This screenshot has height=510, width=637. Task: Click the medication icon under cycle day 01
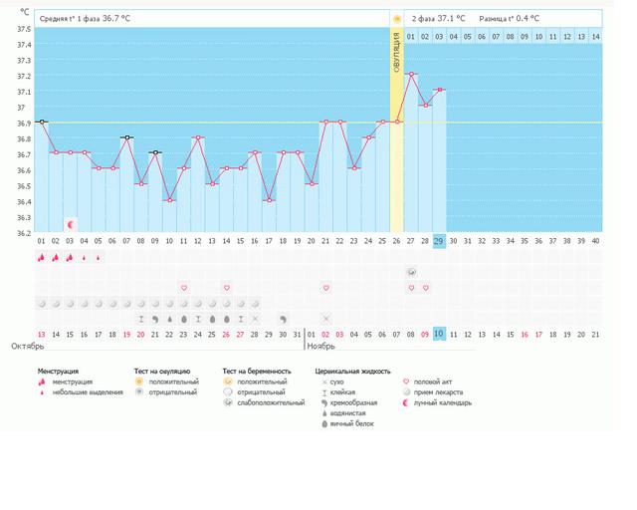coord(42,303)
